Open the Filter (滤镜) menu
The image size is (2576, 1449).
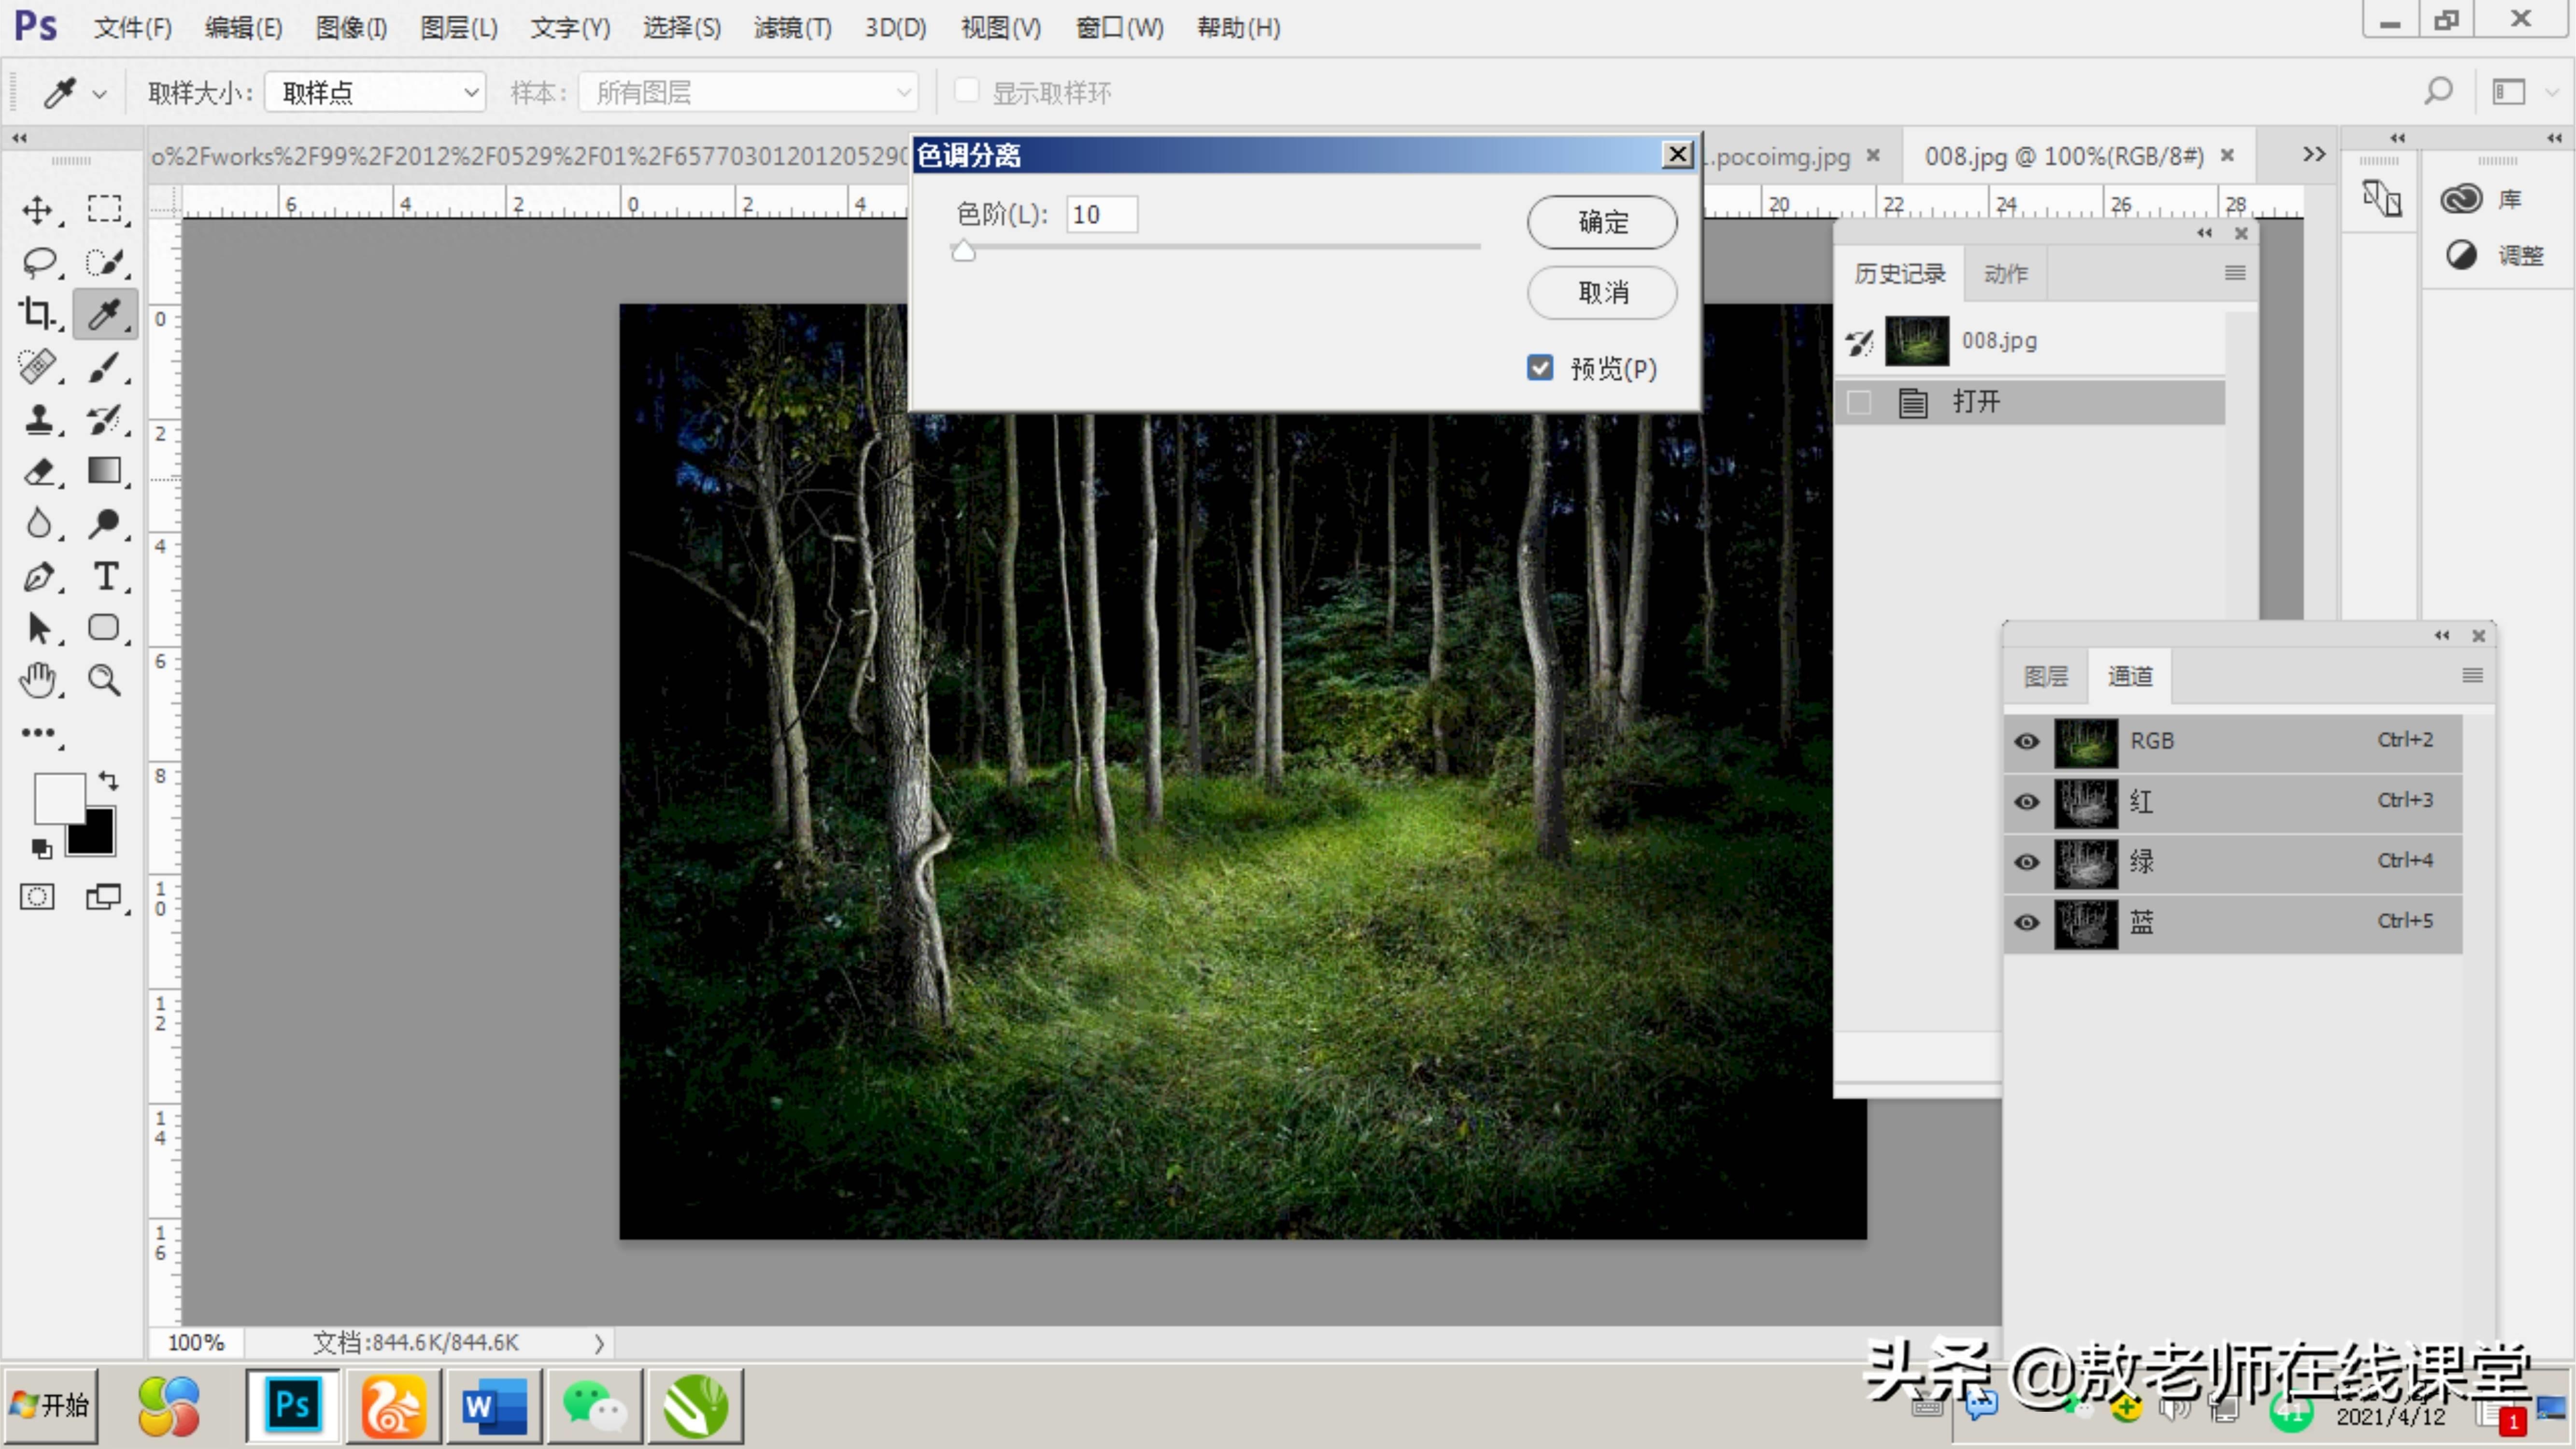(x=792, y=27)
